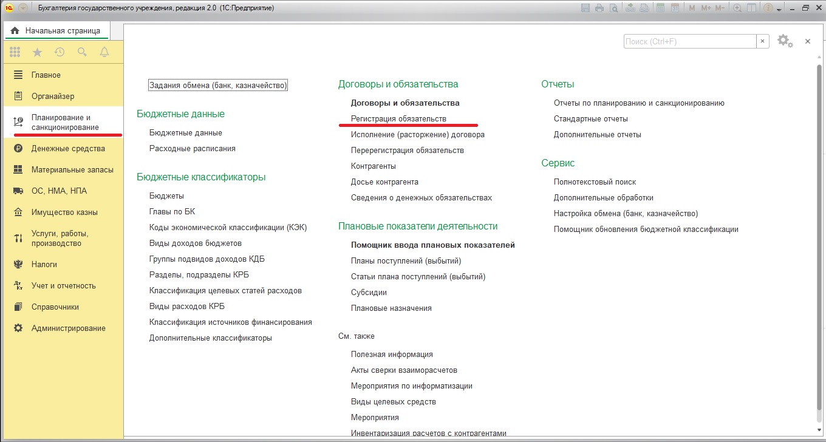Click the truck icon for ОС, НМА, НПА

[x=18, y=191]
